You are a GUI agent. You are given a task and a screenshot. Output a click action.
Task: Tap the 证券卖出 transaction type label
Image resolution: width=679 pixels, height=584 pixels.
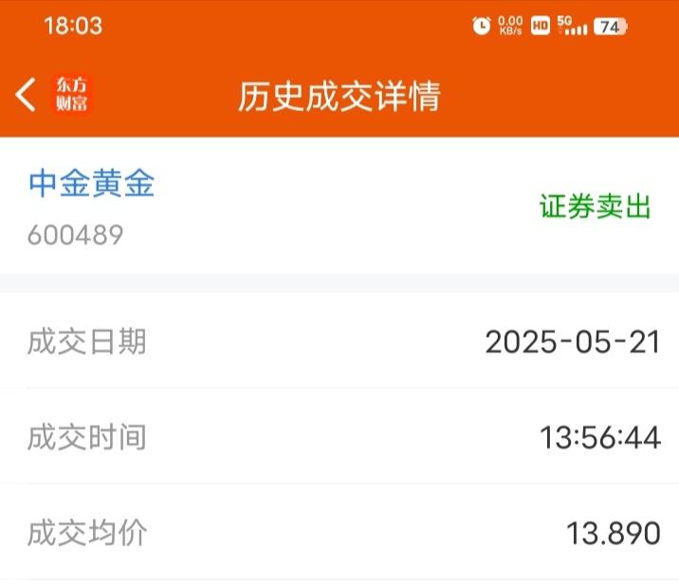coord(595,207)
